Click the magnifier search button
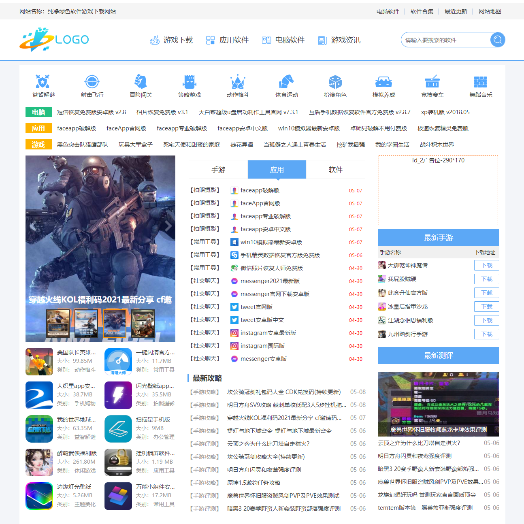The height and width of the screenshot is (524, 524). pyautogui.click(x=498, y=40)
